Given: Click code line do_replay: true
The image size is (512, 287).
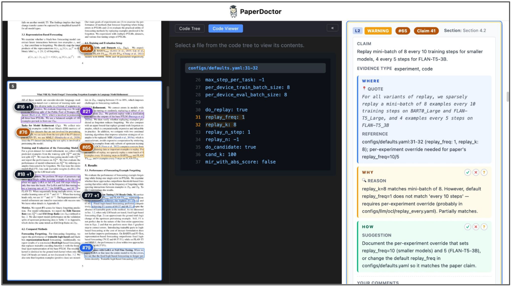Looking at the screenshot, I should pos(226,110).
